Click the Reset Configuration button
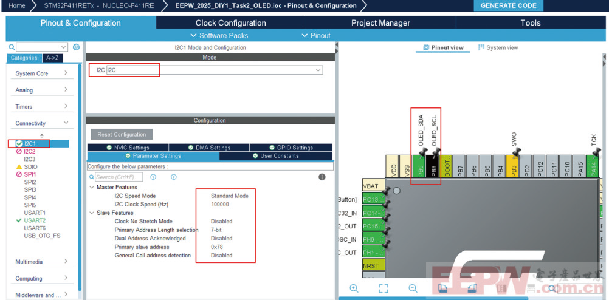 click(x=122, y=134)
